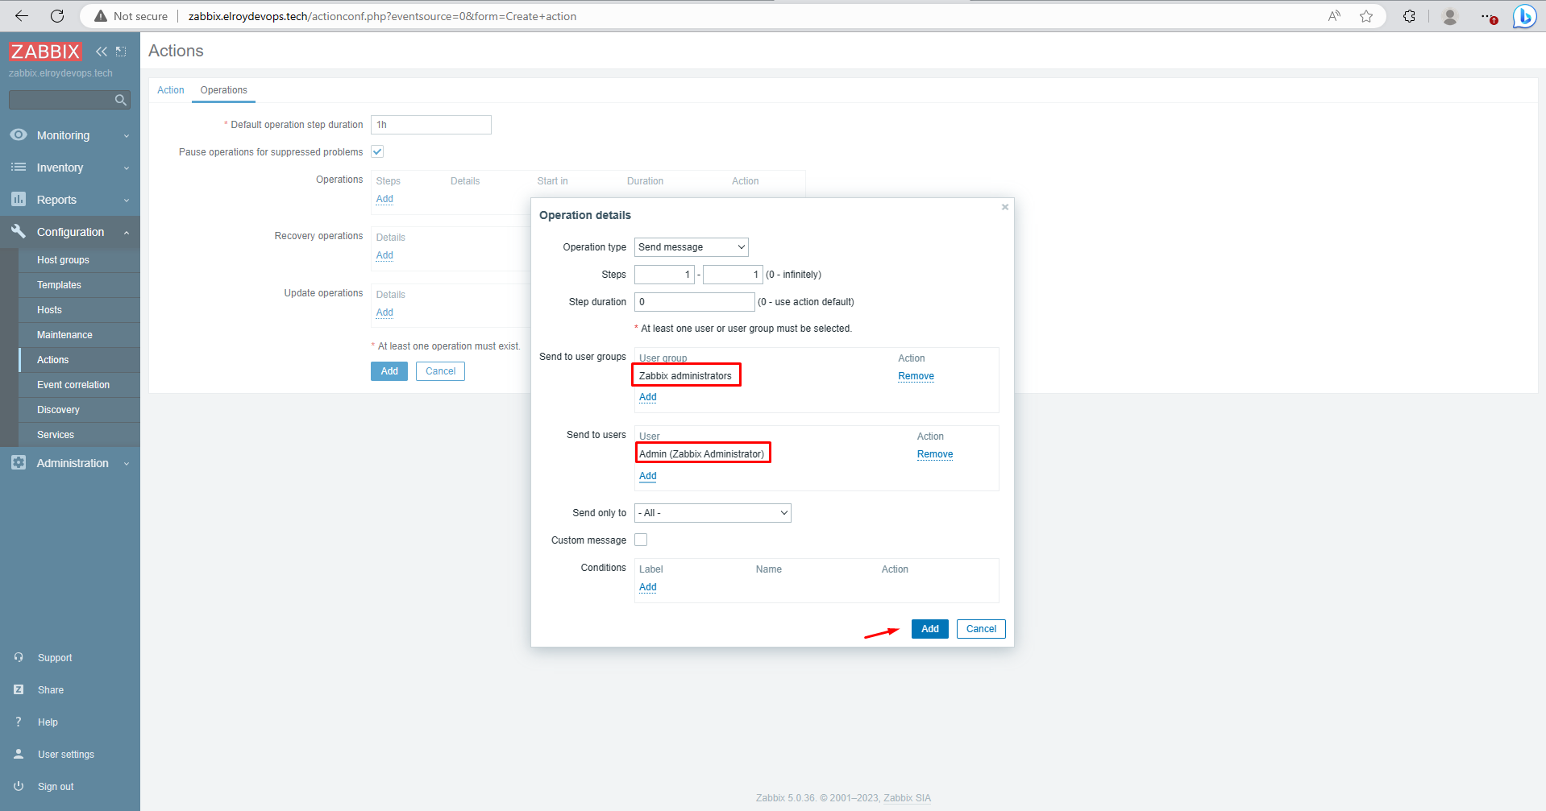Click the Steps to input field
The width and height of the screenshot is (1546, 811).
coord(733,275)
